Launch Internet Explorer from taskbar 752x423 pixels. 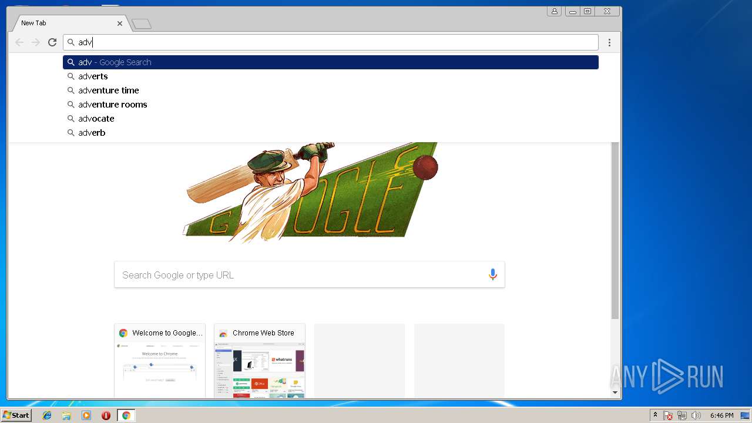(47, 415)
